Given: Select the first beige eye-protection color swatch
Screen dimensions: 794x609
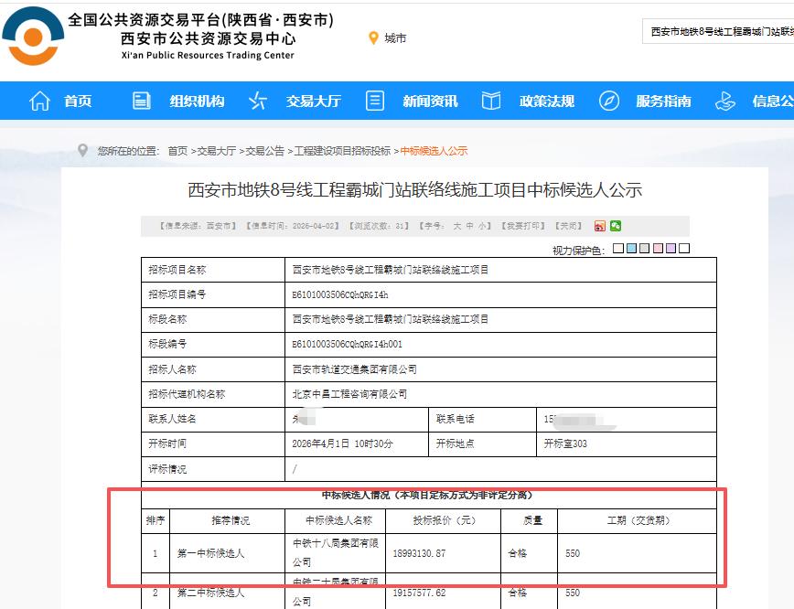Looking at the screenshot, I should (618, 248).
